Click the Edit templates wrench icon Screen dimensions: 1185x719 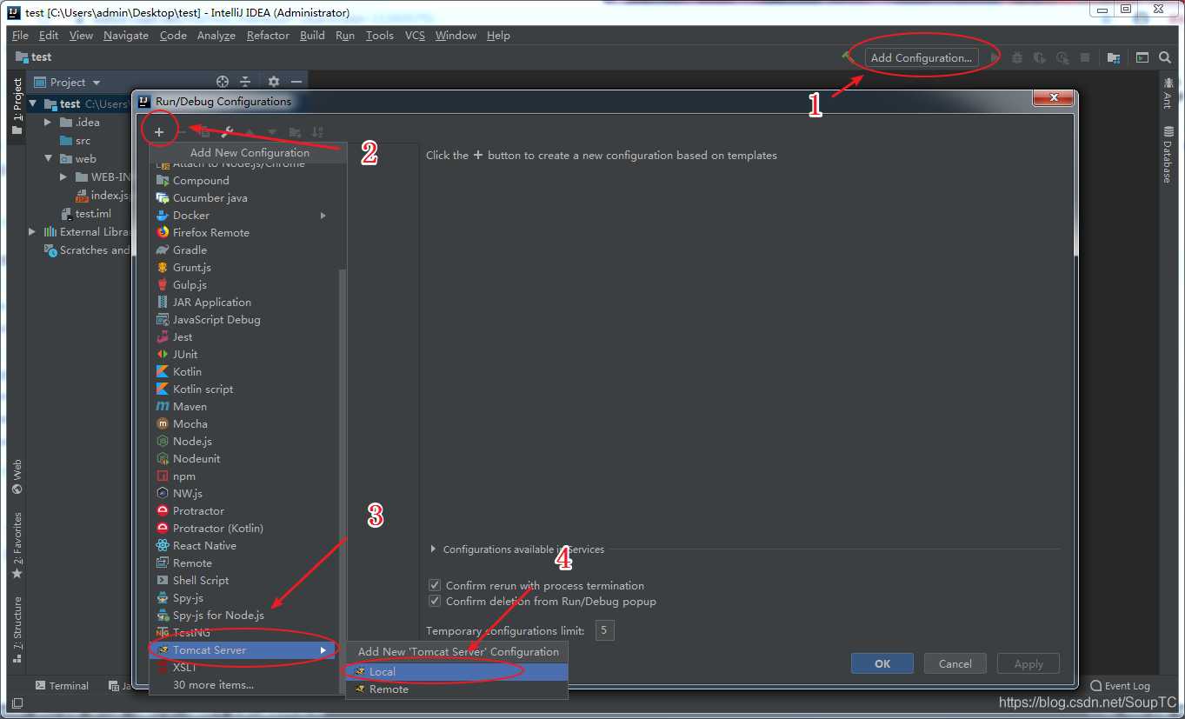click(228, 132)
